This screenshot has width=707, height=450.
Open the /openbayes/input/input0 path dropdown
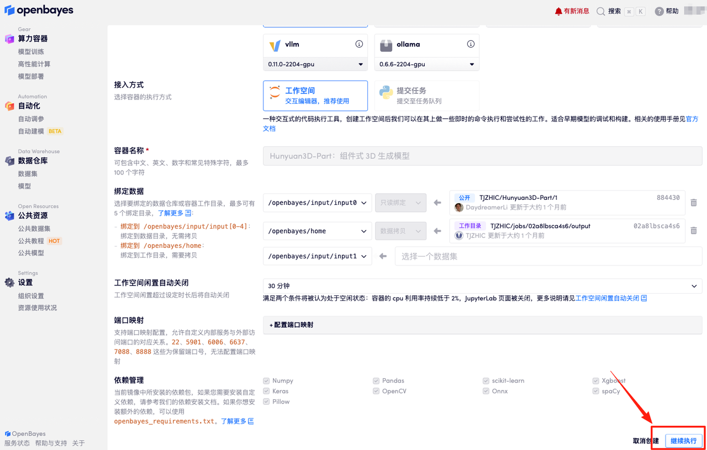[317, 203]
